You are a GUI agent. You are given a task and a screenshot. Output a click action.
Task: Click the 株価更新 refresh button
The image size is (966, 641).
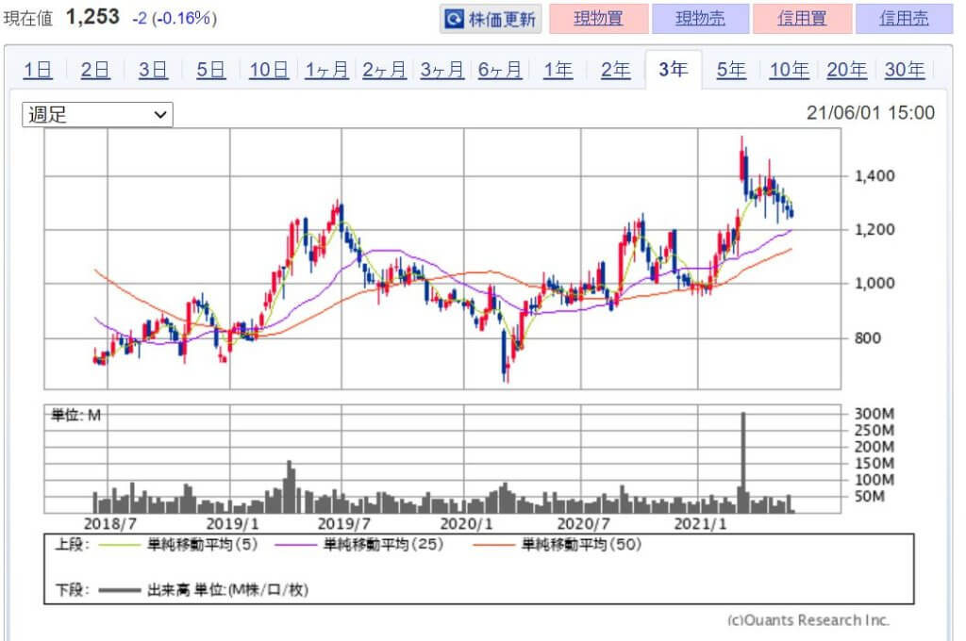(x=491, y=19)
